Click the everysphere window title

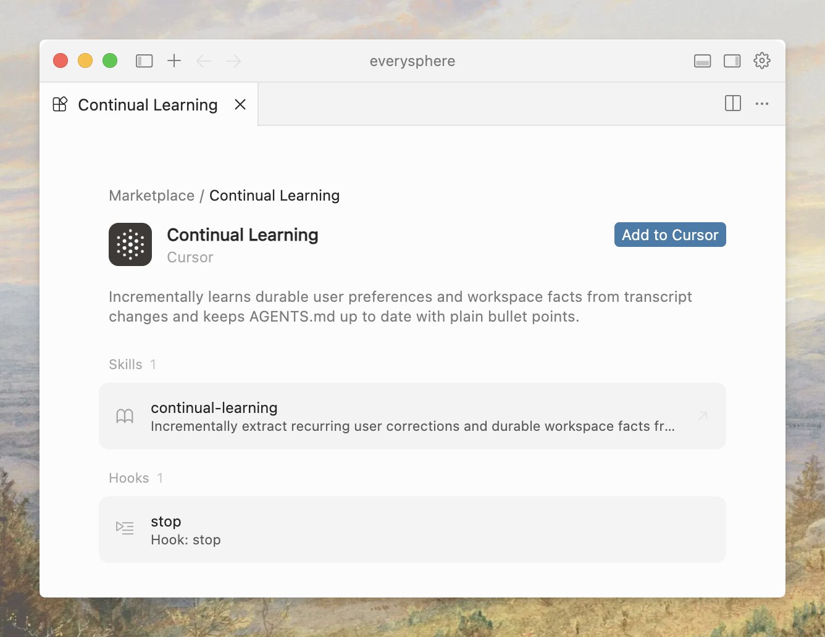[412, 60]
